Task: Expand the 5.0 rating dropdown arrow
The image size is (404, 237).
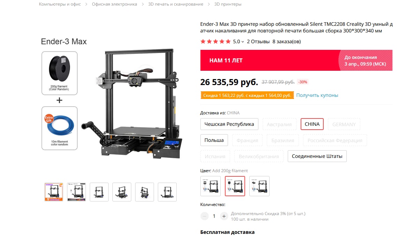Action: (x=242, y=41)
